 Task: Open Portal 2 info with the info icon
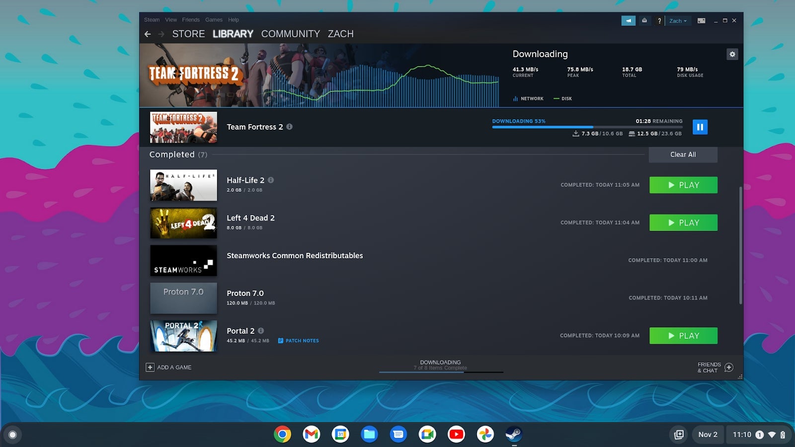coord(261,331)
